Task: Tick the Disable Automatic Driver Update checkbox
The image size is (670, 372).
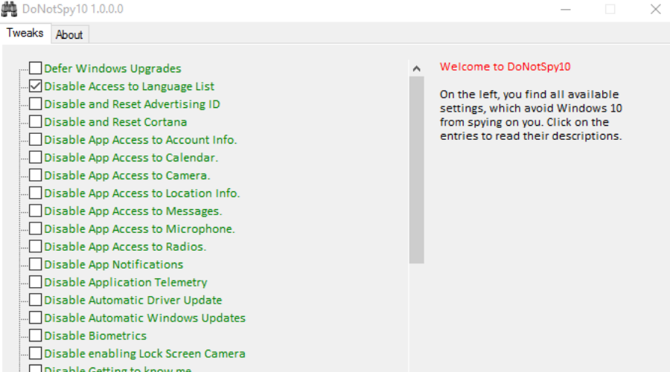Action: [36, 300]
